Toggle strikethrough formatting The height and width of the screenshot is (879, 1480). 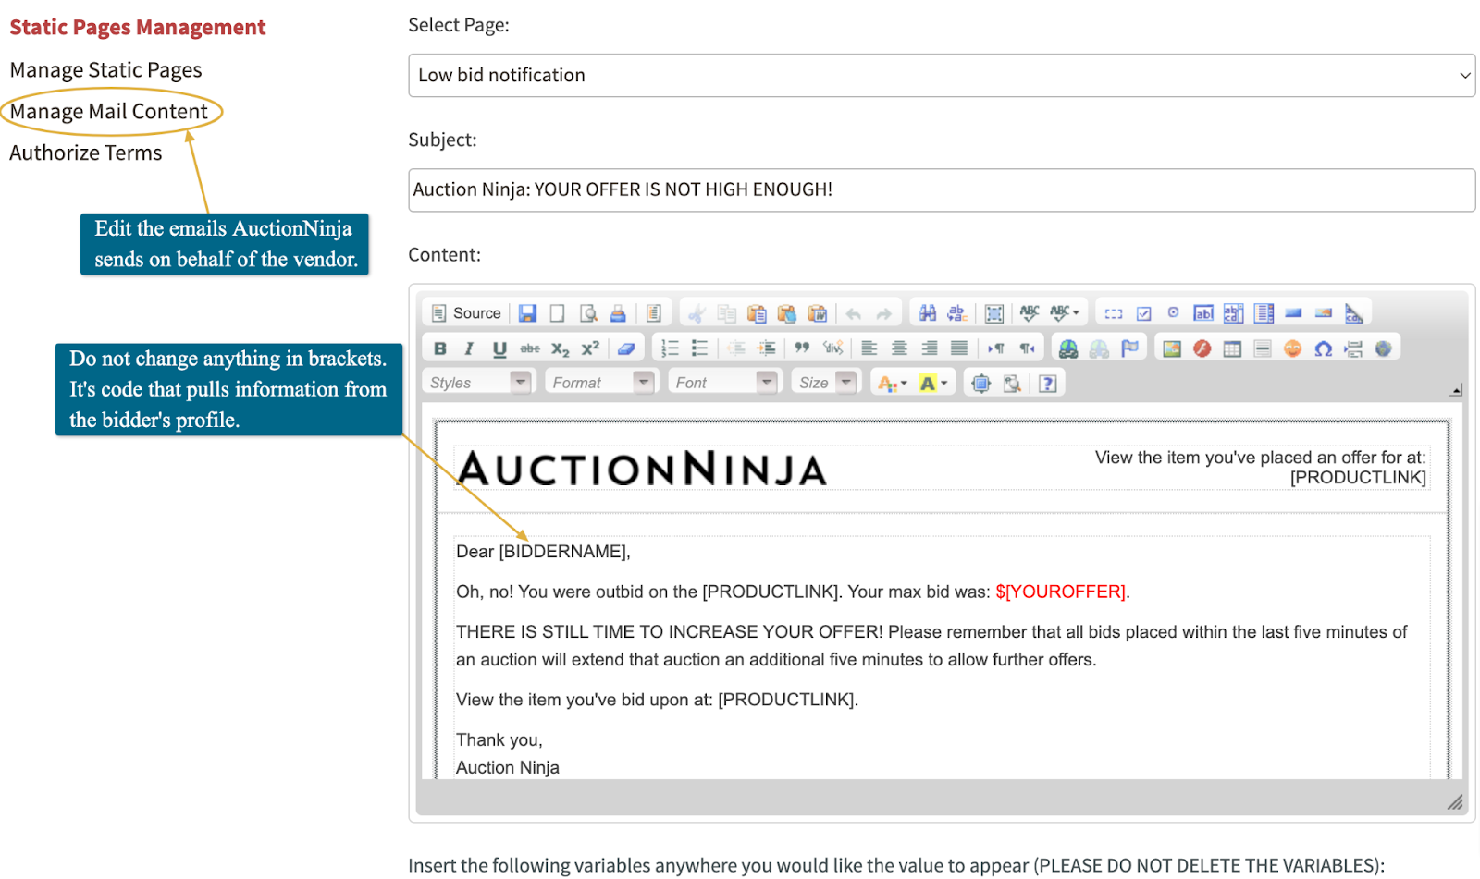[530, 348]
